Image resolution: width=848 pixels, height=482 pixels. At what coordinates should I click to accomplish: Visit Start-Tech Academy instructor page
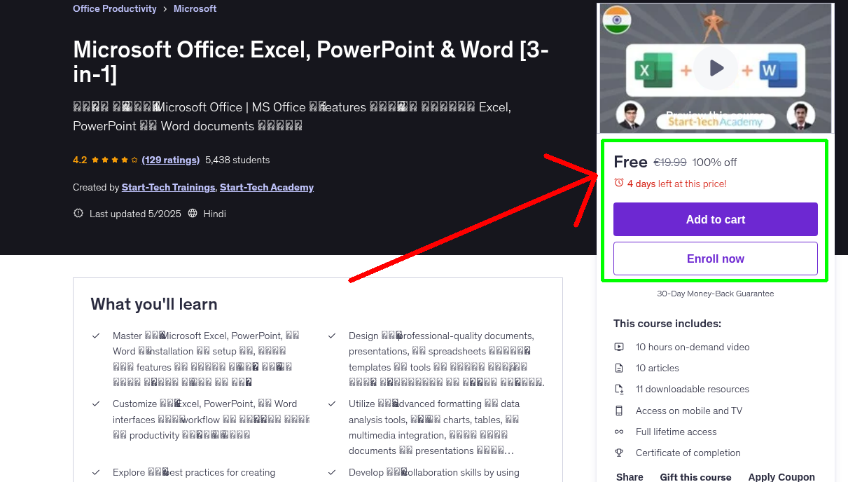point(267,187)
